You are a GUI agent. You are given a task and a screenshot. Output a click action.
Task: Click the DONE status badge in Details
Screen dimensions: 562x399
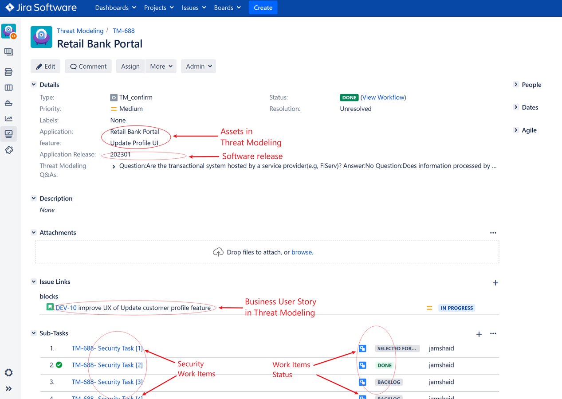[x=349, y=98]
